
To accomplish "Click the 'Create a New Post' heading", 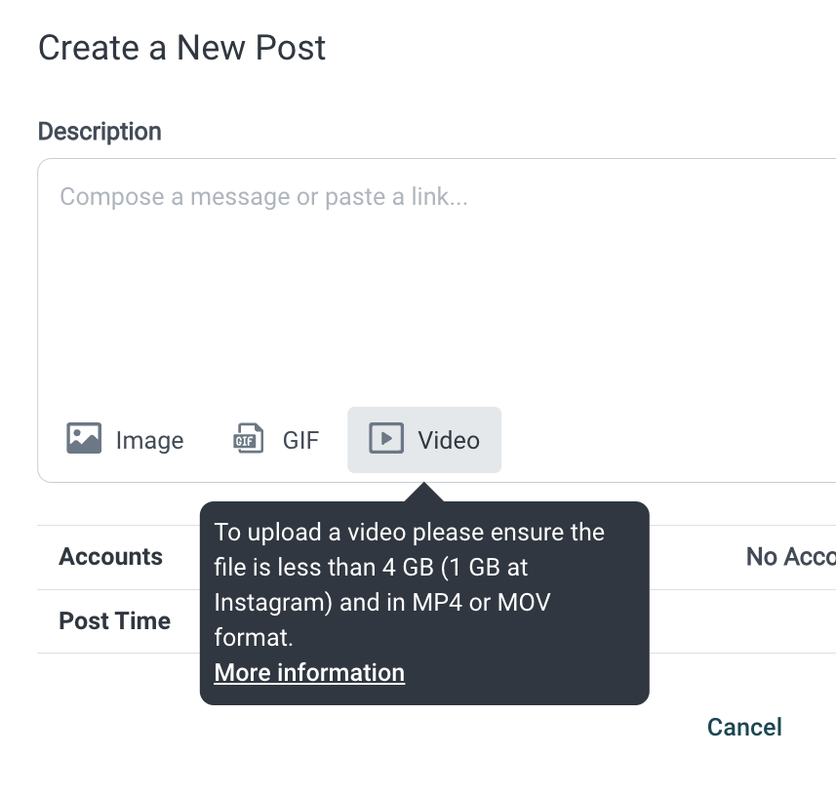I will point(181,48).
